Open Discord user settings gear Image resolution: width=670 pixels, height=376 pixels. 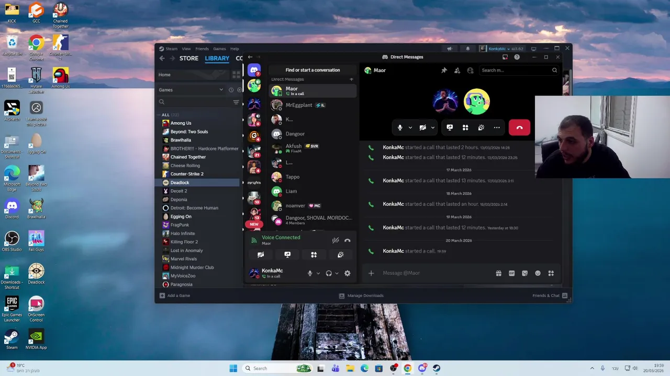[x=347, y=273]
